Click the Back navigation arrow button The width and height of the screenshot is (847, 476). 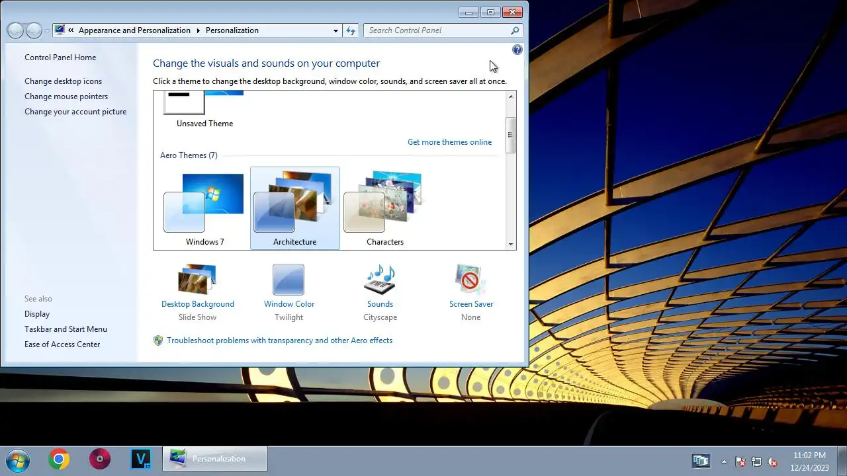[x=15, y=30]
